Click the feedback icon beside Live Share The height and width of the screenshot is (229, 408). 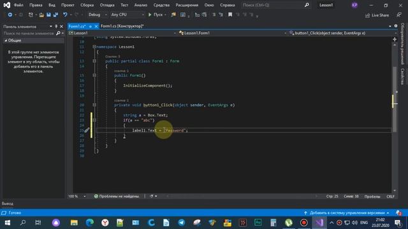pyautogui.click(x=399, y=15)
